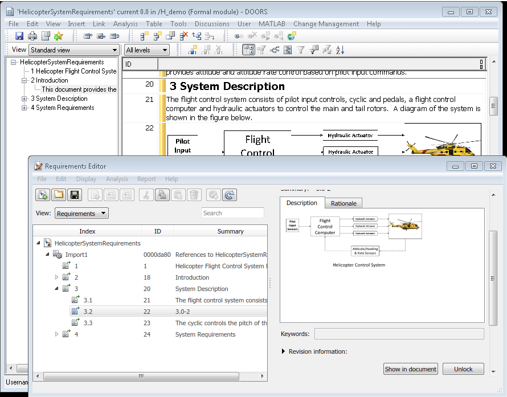Screen dimensions: 507x397
Task: Expand requirement row 4 System Requirements arrow
Action: pyautogui.click(x=56, y=334)
